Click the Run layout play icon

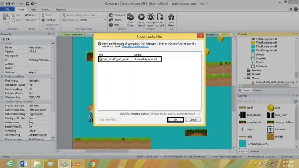pos(142,17)
